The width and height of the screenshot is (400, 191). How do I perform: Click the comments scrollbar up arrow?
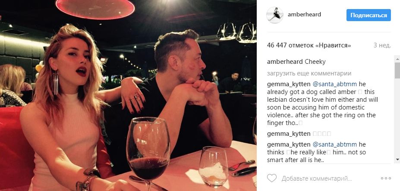[397, 58]
